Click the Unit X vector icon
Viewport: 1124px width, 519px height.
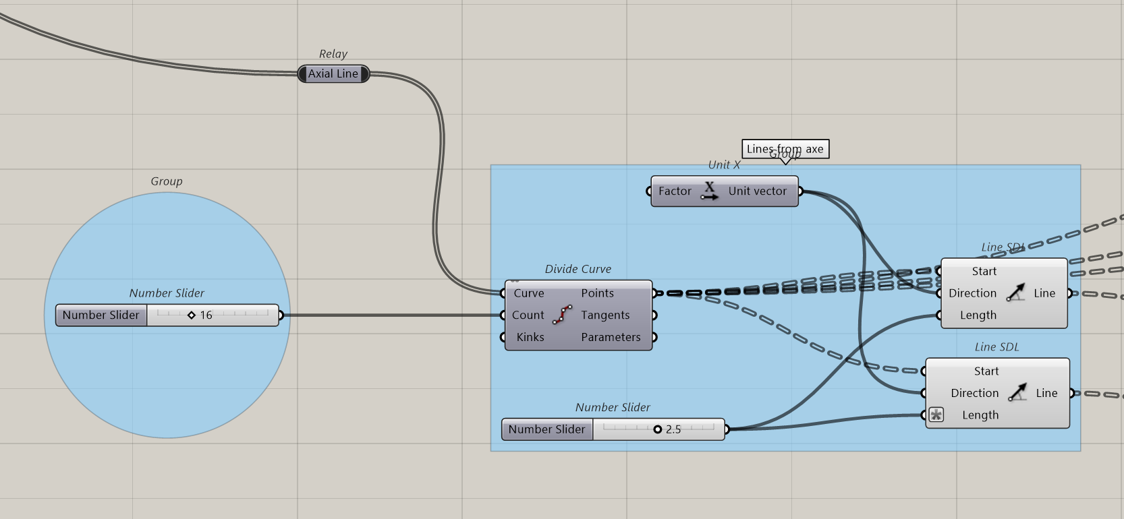709,191
